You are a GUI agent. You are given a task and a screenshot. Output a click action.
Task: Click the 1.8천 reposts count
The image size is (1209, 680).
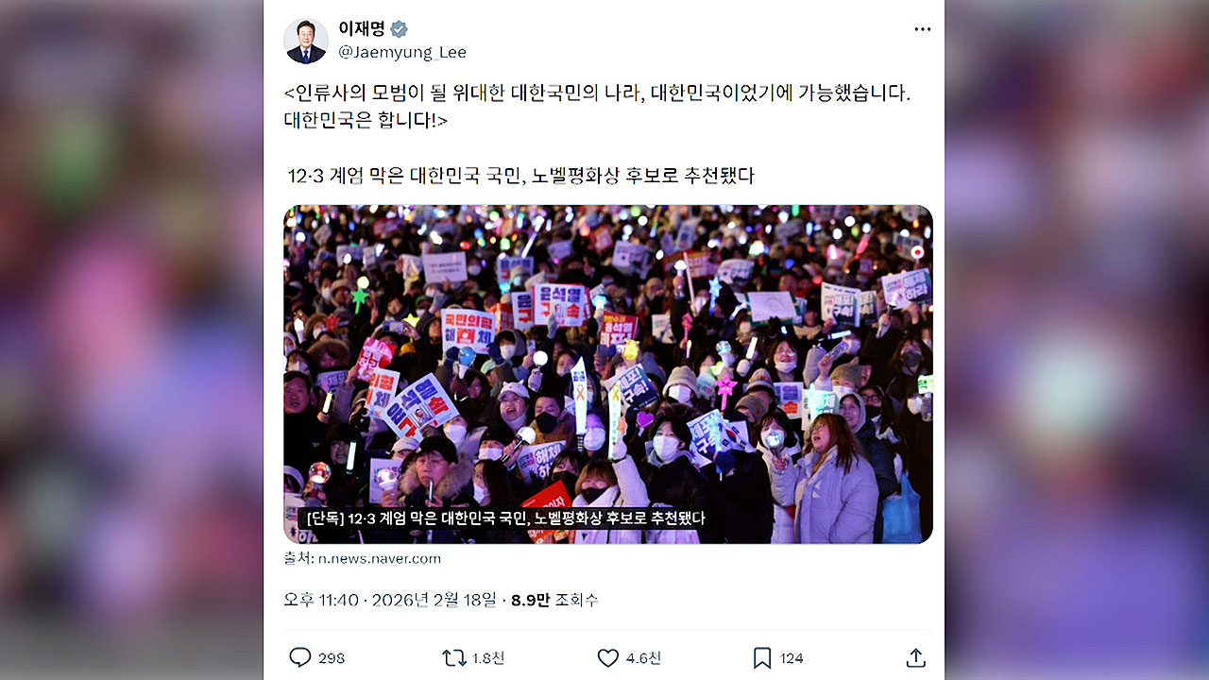pyautogui.click(x=488, y=658)
